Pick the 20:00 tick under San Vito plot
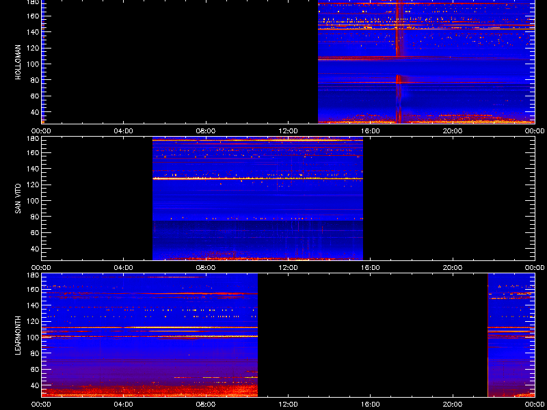Screen dimensions: 547x410 [x=453, y=268]
